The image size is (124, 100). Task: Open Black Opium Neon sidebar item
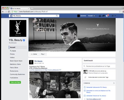(x=16, y=61)
